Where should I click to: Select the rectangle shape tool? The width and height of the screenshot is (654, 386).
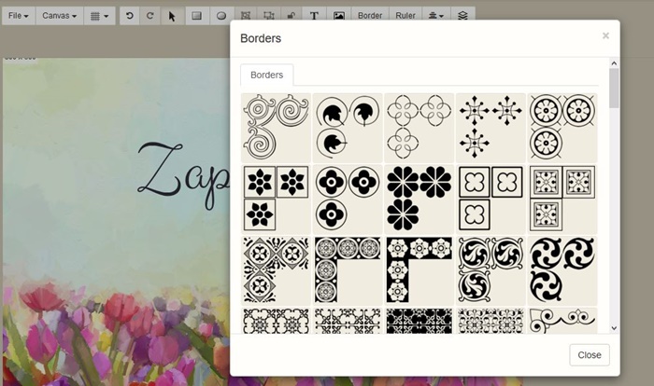point(197,16)
